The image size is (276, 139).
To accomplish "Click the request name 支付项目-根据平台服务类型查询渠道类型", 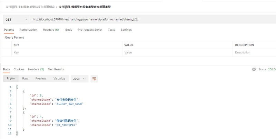I will pyautogui.click(x=85, y=7).
